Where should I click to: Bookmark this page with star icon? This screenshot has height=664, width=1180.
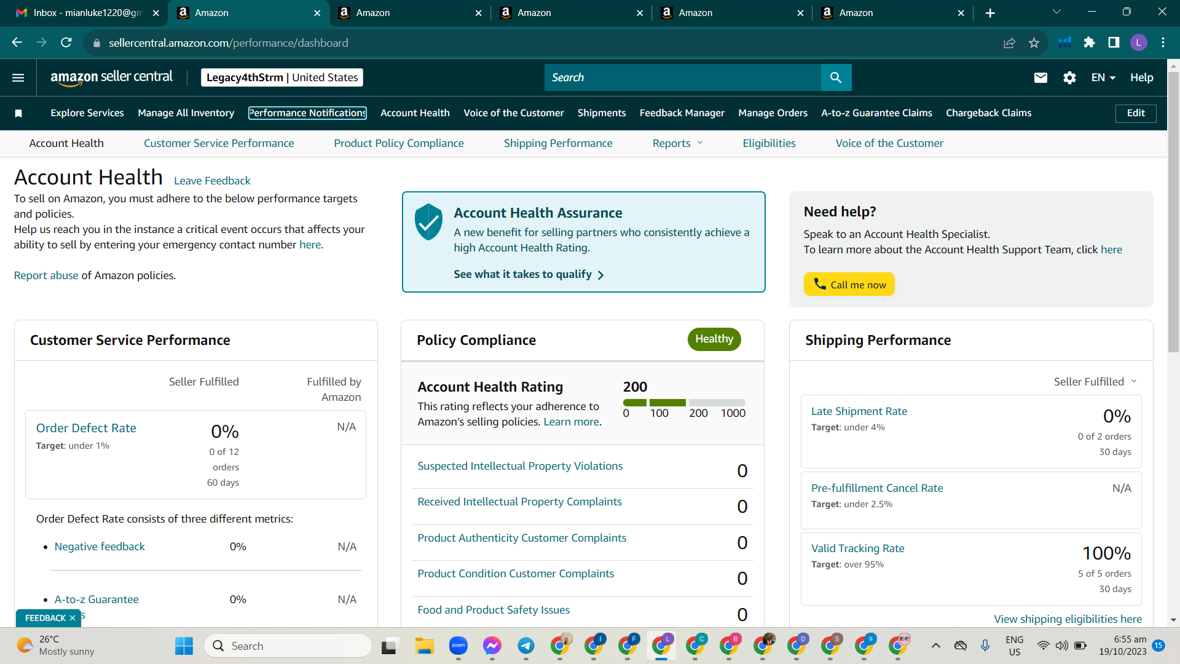pos(1034,42)
